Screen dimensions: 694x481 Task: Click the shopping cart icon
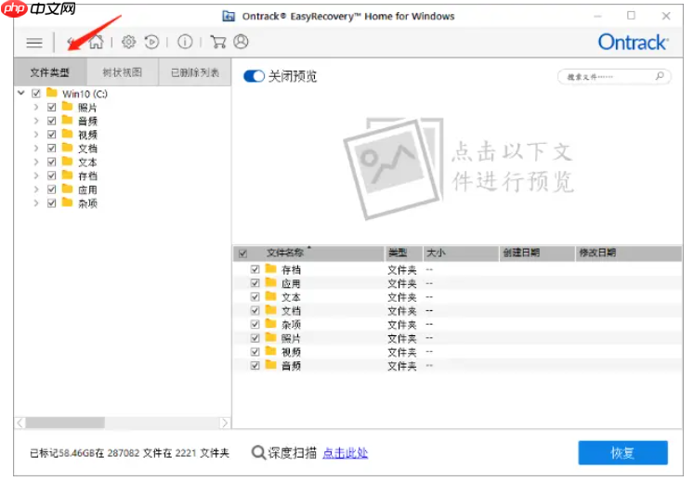point(218,42)
